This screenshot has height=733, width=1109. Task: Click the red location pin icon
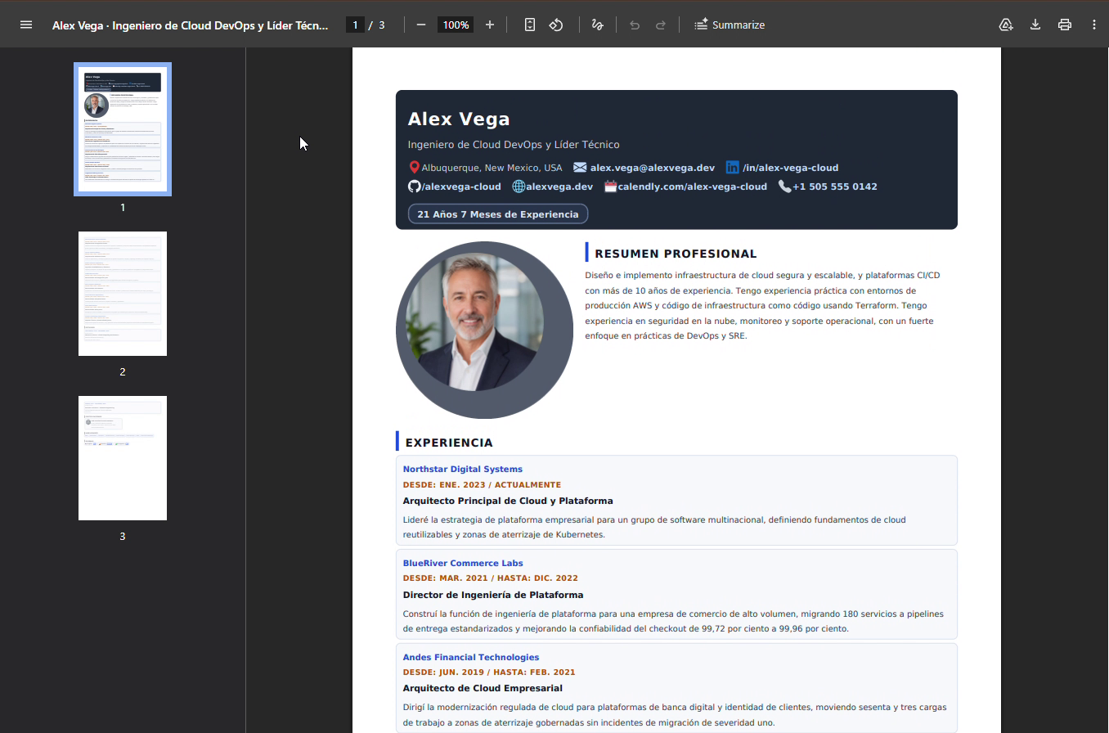point(414,168)
